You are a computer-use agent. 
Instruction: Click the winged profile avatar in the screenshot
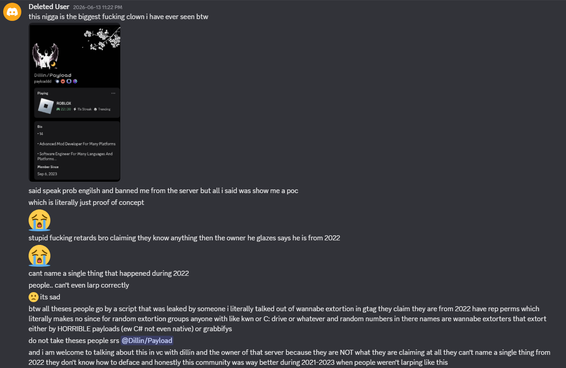[x=44, y=57]
